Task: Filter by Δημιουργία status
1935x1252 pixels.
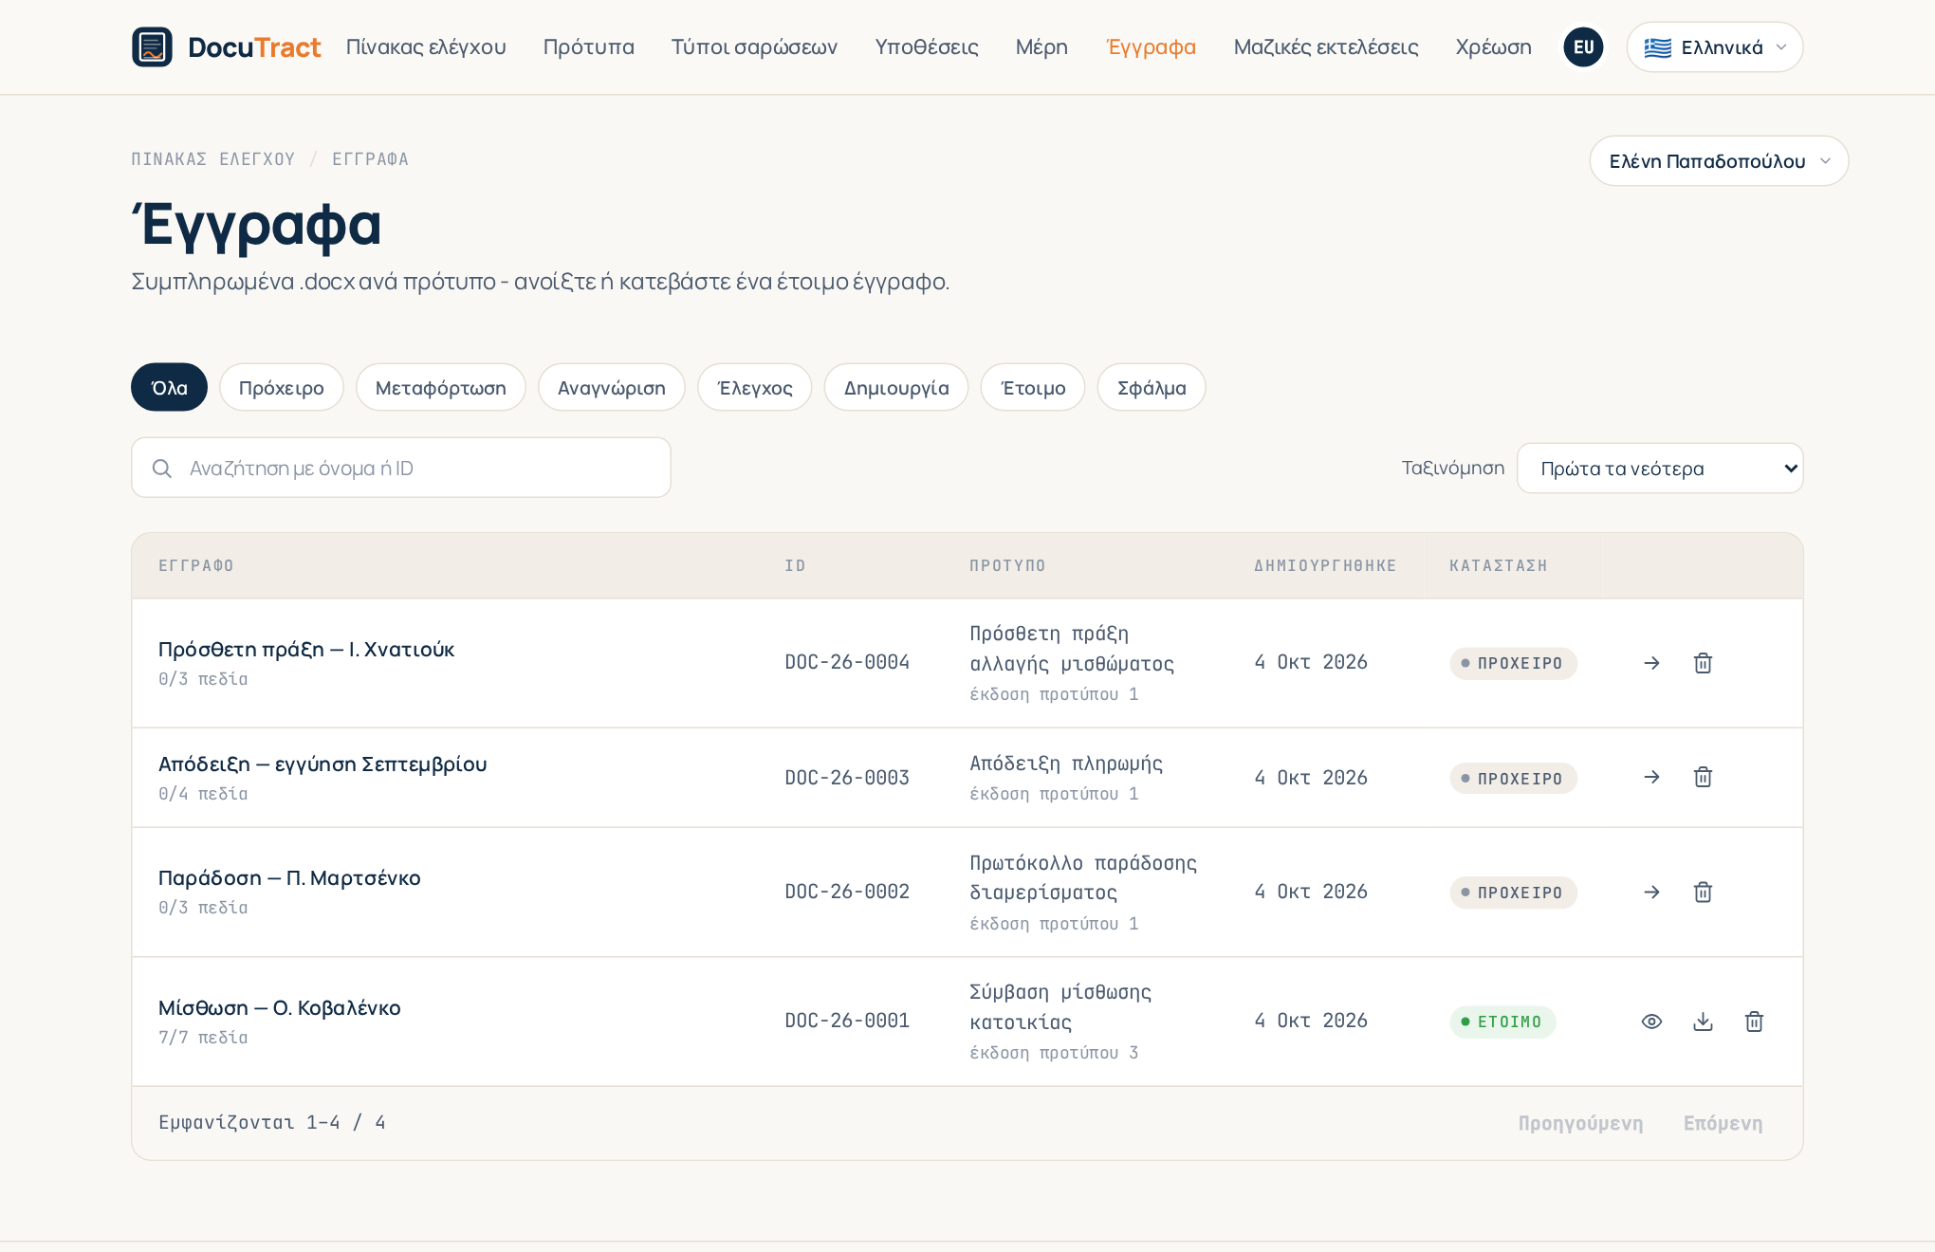Action: (895, 387)
